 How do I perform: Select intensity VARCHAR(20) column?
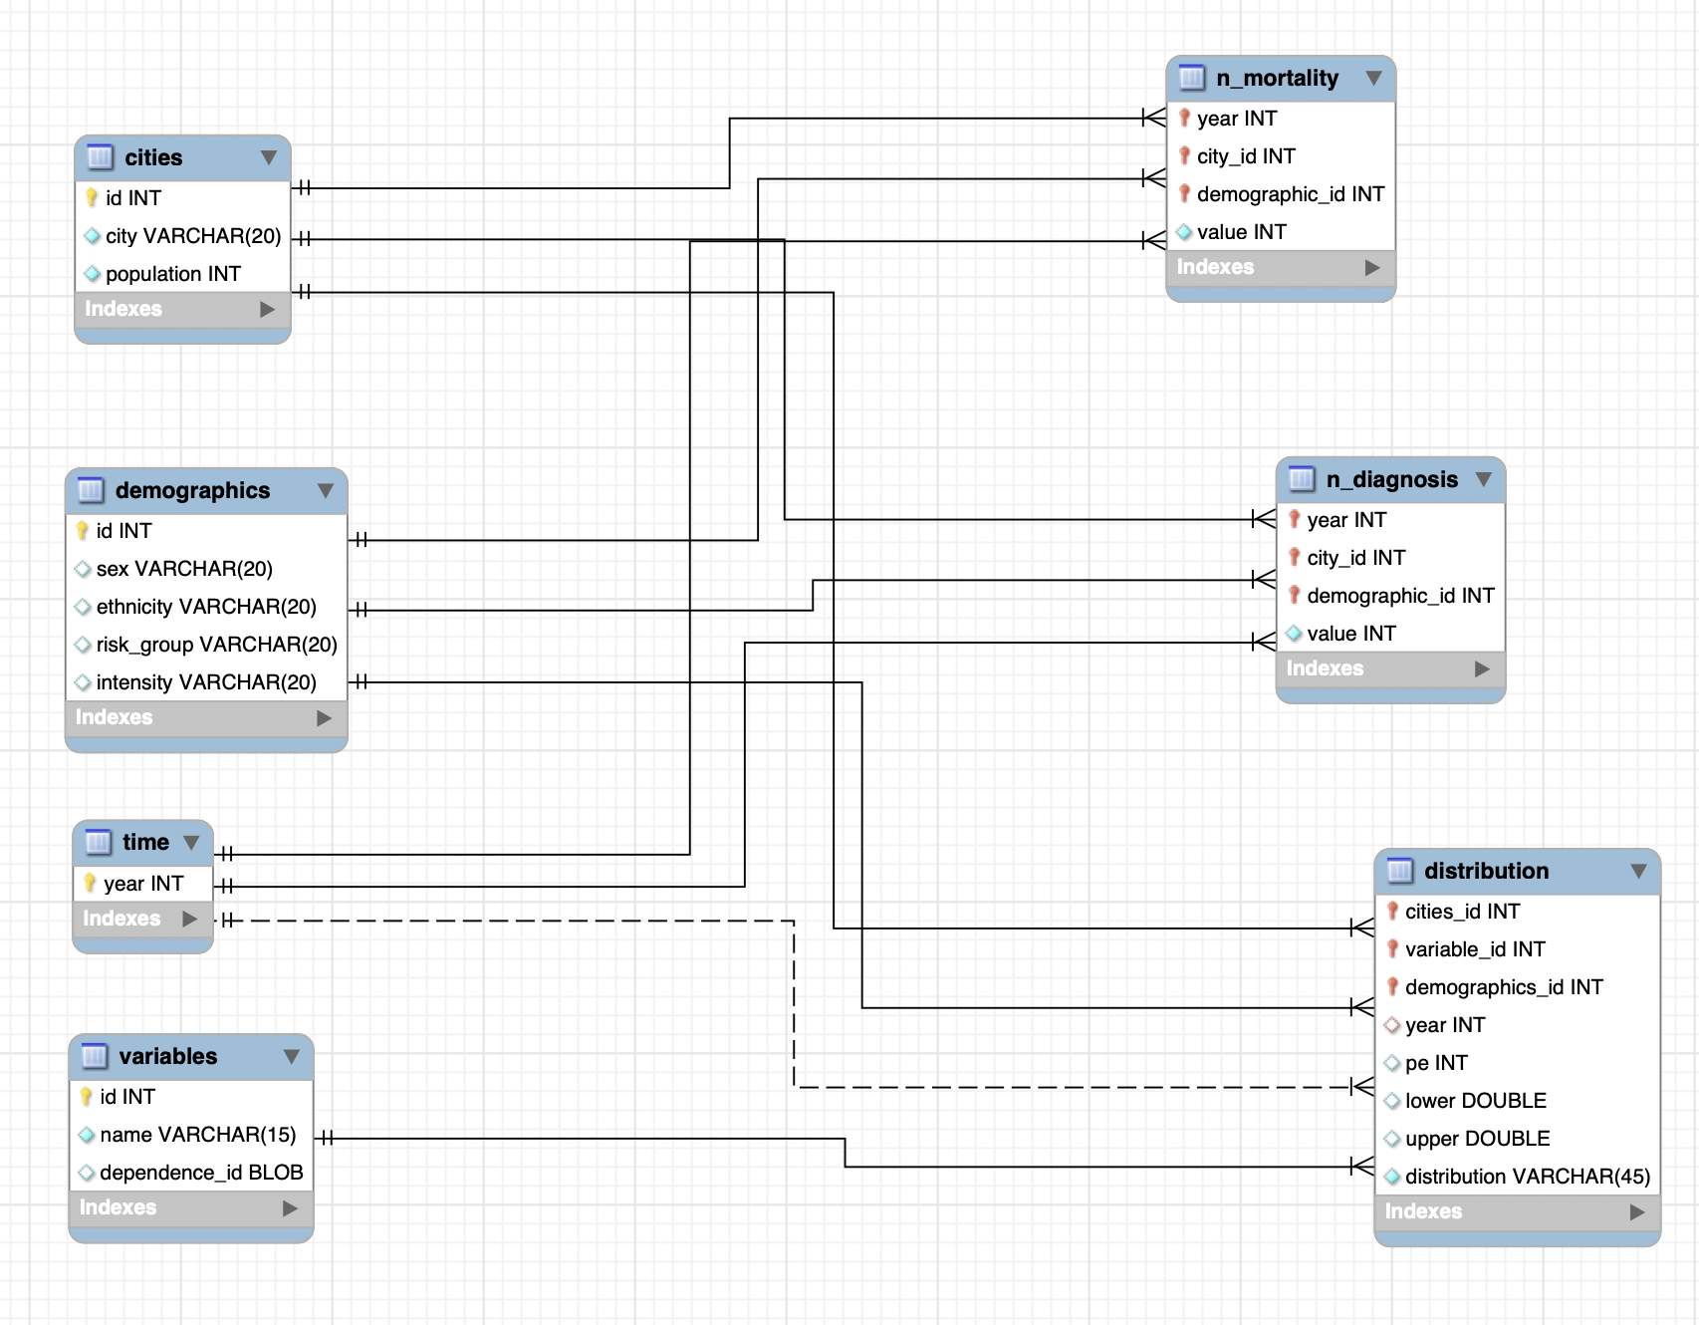[206, 682]
